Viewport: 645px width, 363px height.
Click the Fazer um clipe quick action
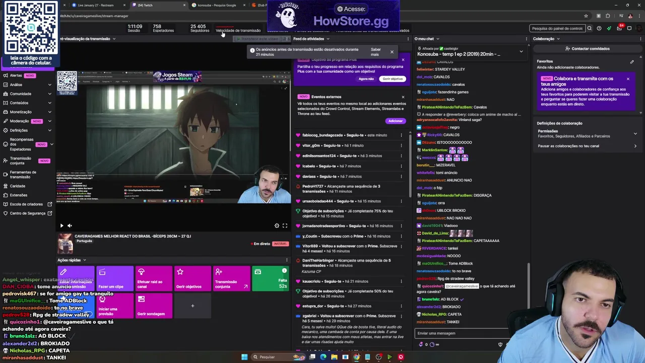point(114,278)
